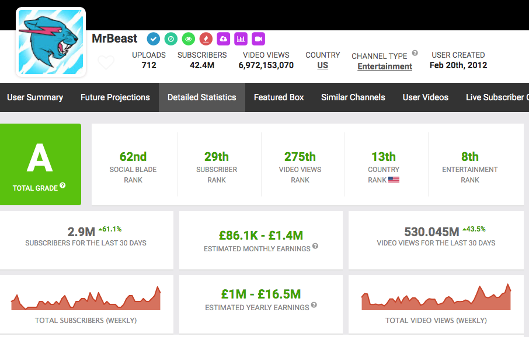Click help icon beside Total Grade
Viewport: 529px width, 337px height.
pyautogui.click(x=62, y=186)
